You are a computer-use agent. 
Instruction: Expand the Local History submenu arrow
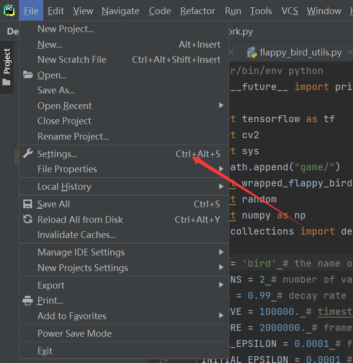[x=221, y=186]
